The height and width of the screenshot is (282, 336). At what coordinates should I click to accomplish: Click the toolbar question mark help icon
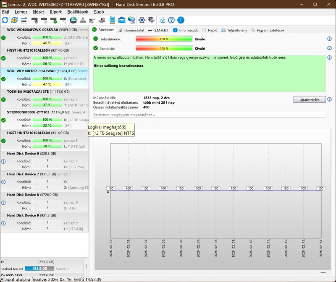[x=171, y=20]
